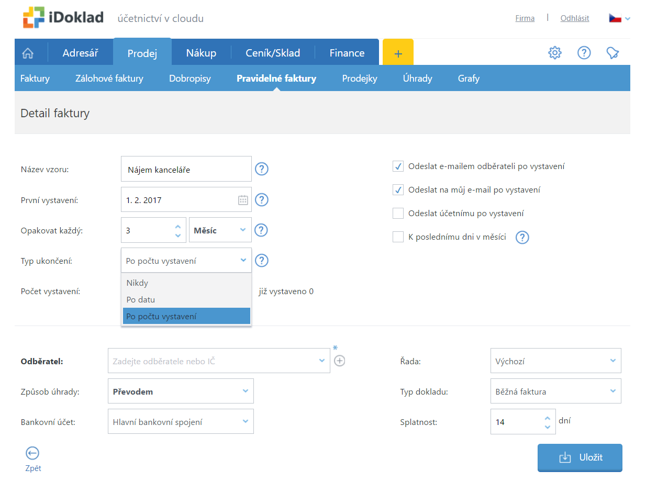Decrease Opakovat každý value with down arrow
This screenshot has width=646, height=493.
(177, 235)
